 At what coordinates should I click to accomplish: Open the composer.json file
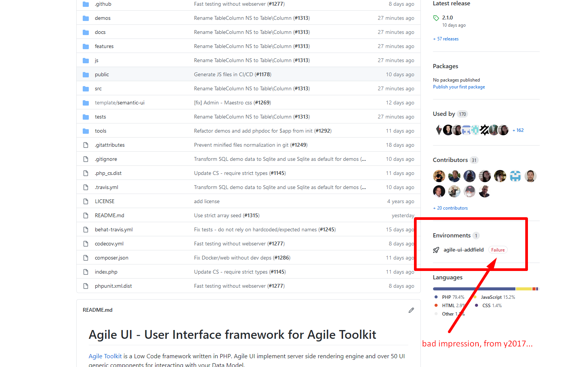pyautogui.click(x=111, y=258)
